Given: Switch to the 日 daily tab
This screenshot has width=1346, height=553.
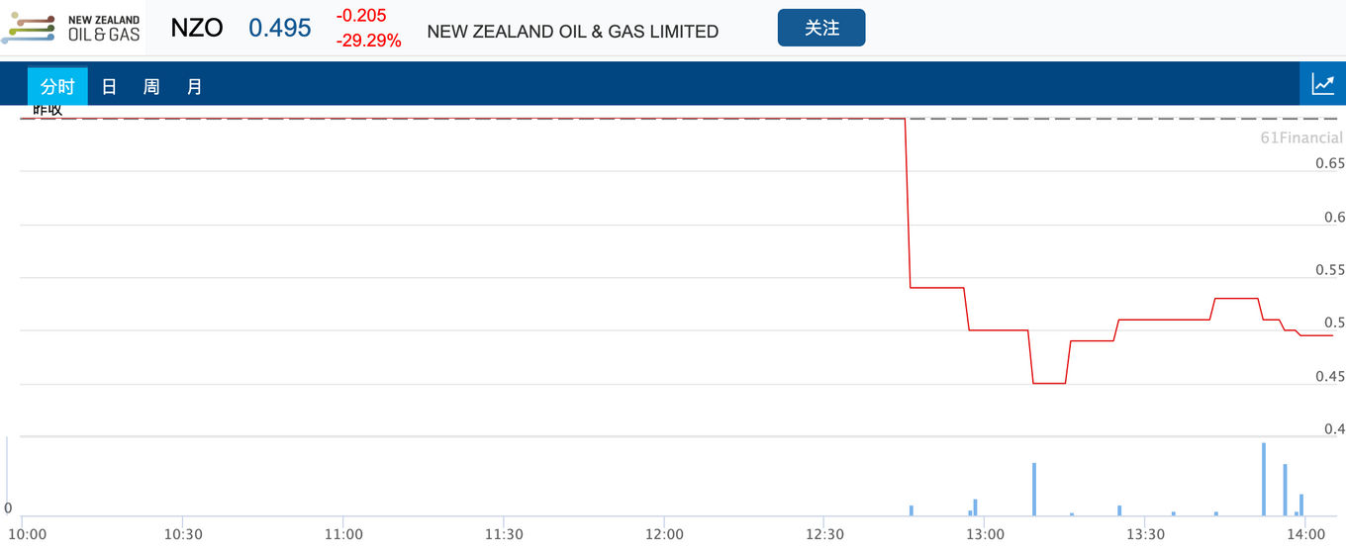Looking at the screenshot, I should [x=109, y=86].
